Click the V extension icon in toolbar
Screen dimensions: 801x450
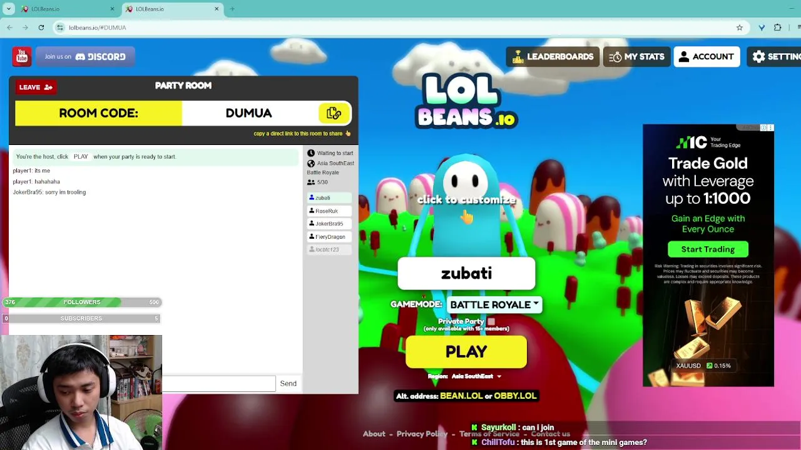(x=762, y=27)
